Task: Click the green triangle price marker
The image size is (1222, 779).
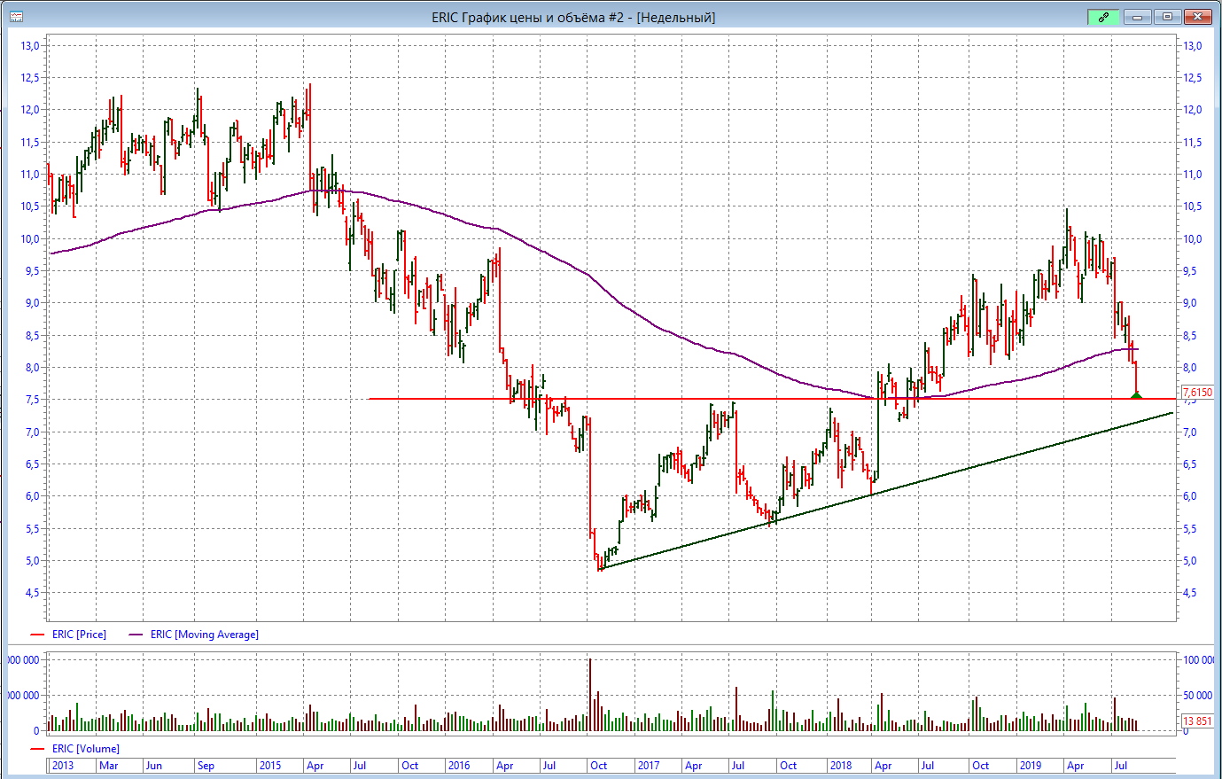Action: (x=1137, y=394)
